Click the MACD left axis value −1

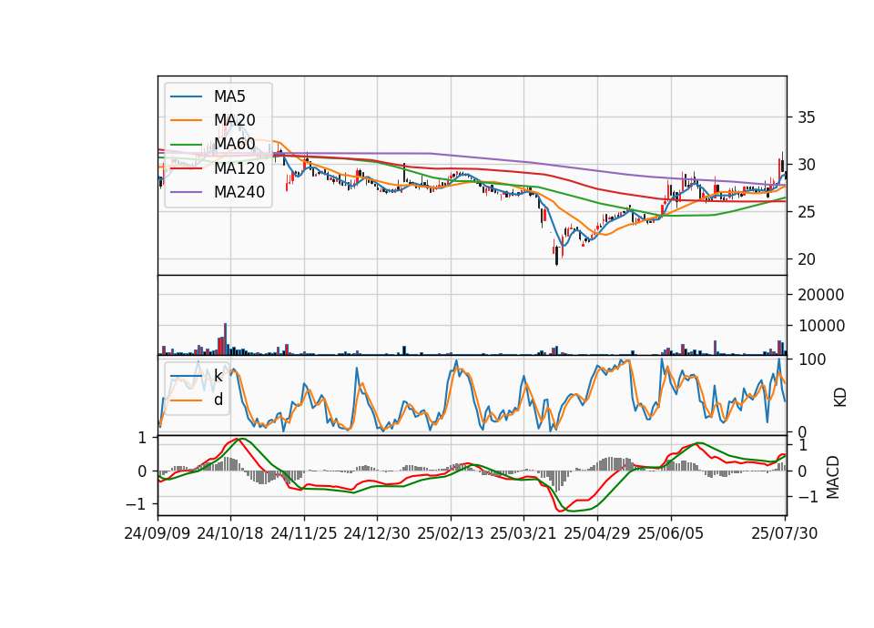[x=136, y=504]
